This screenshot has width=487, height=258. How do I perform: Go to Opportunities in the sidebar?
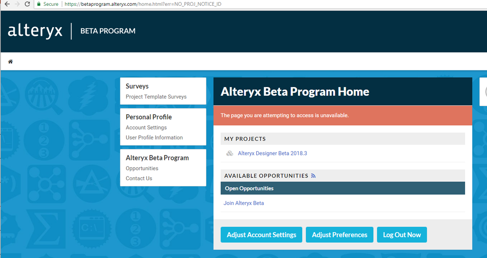142,169
